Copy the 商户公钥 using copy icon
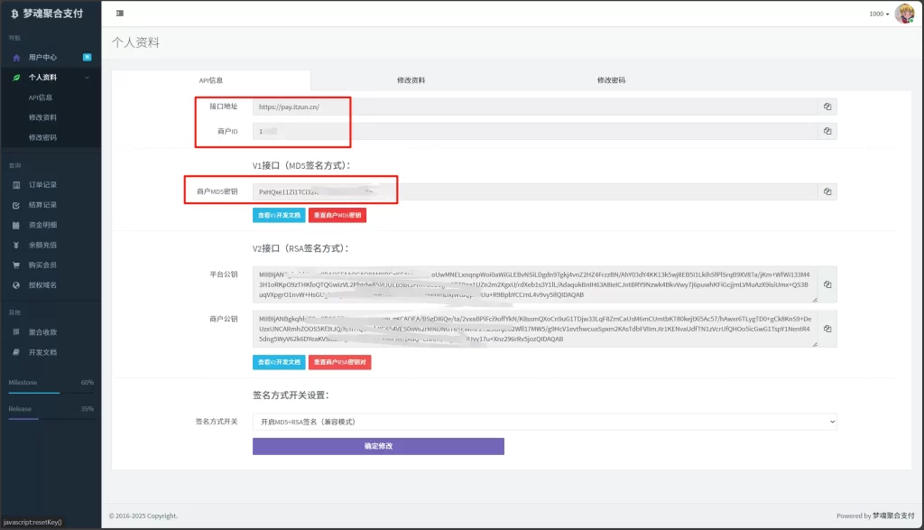924x530 pixels. pos(826,329)
